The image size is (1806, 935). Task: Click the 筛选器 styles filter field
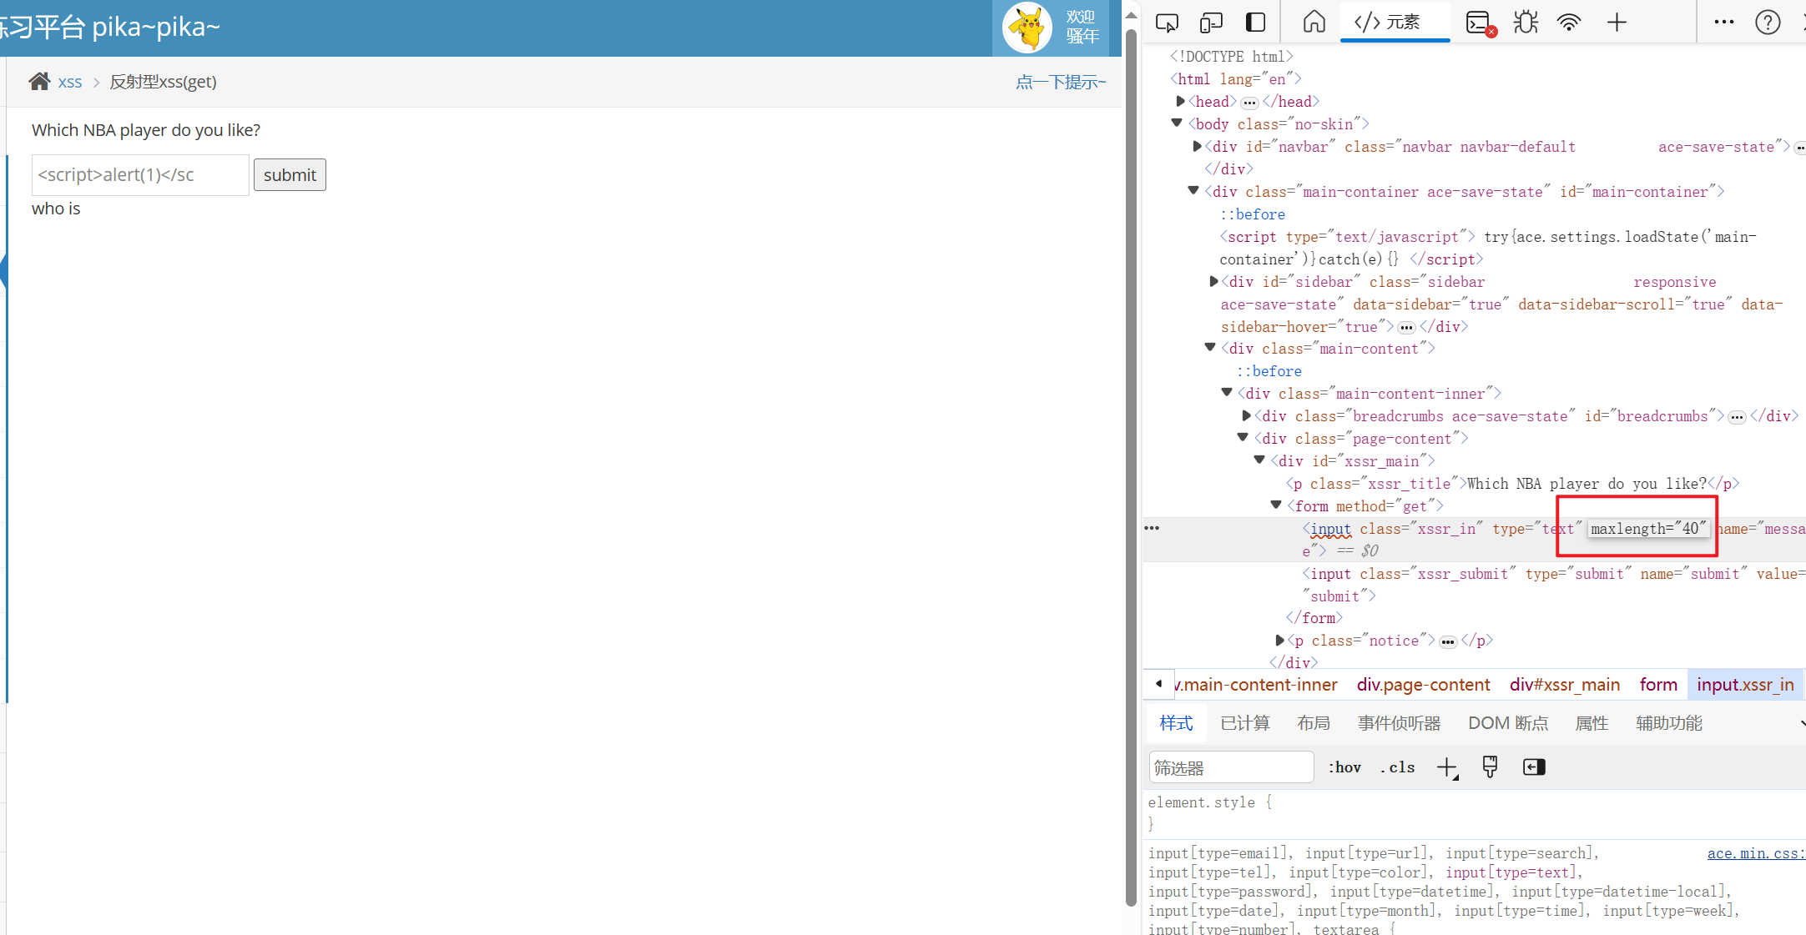coord(1230,767)
